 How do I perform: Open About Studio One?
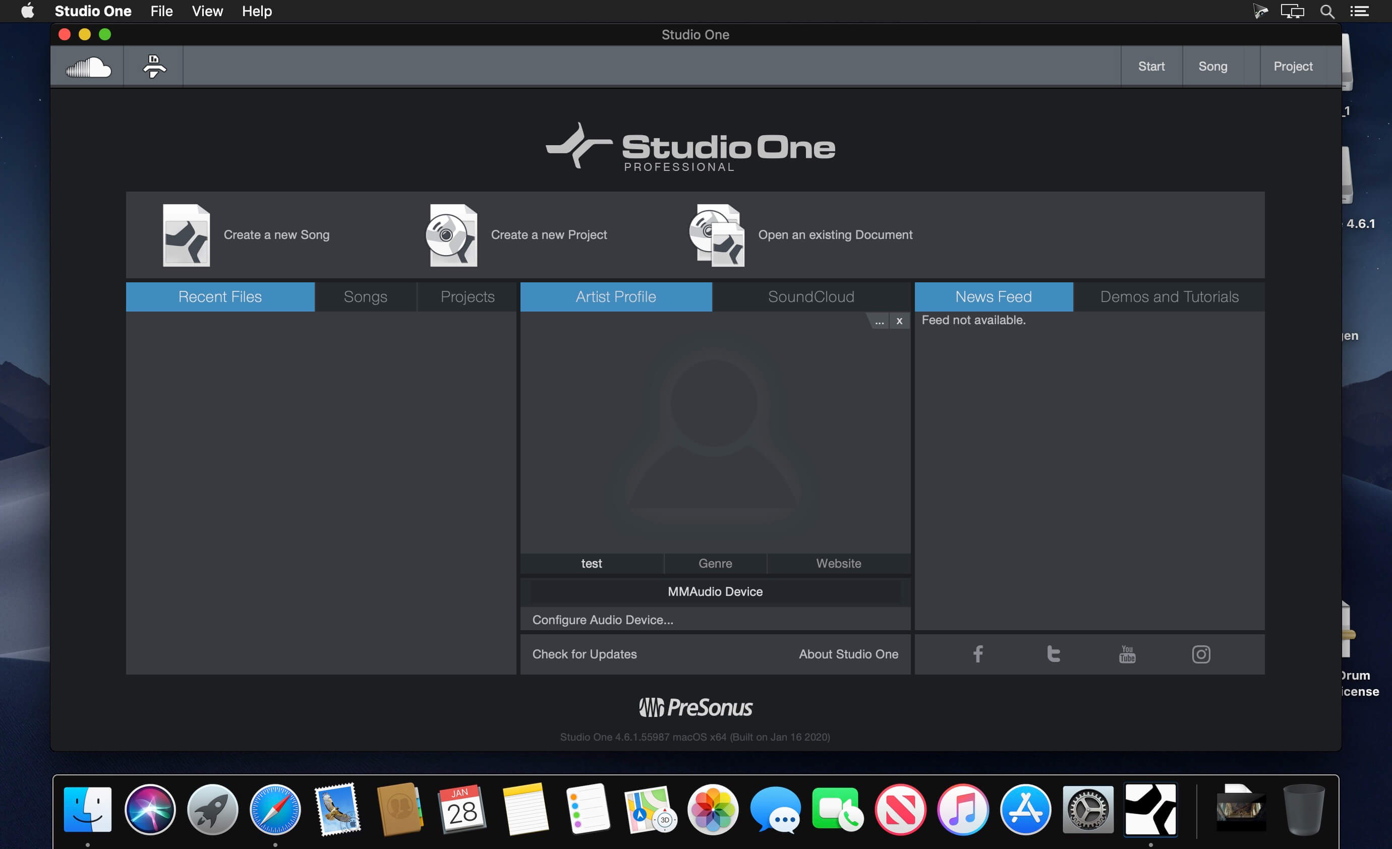[x=848, y=654]
